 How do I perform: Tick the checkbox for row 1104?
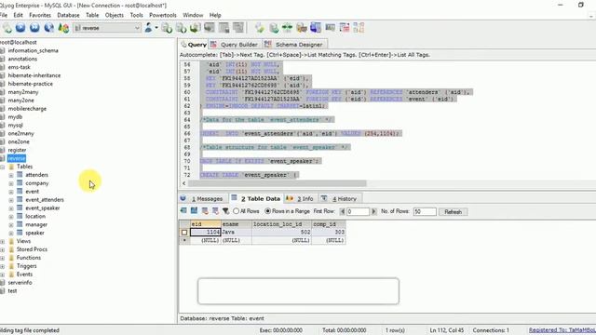[x=184, y=232]
